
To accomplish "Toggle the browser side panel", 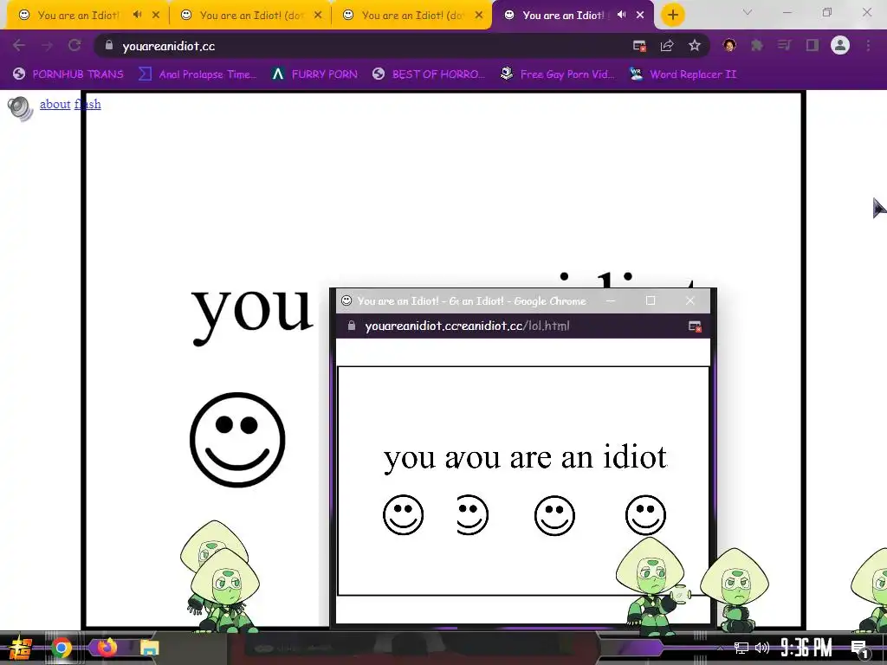I will (813, 45).
